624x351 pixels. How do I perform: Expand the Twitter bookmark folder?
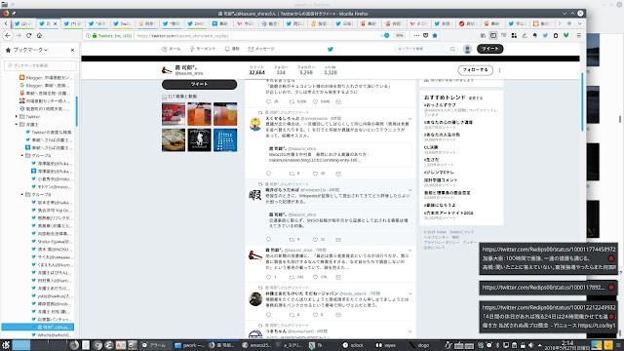pos(17,117)
